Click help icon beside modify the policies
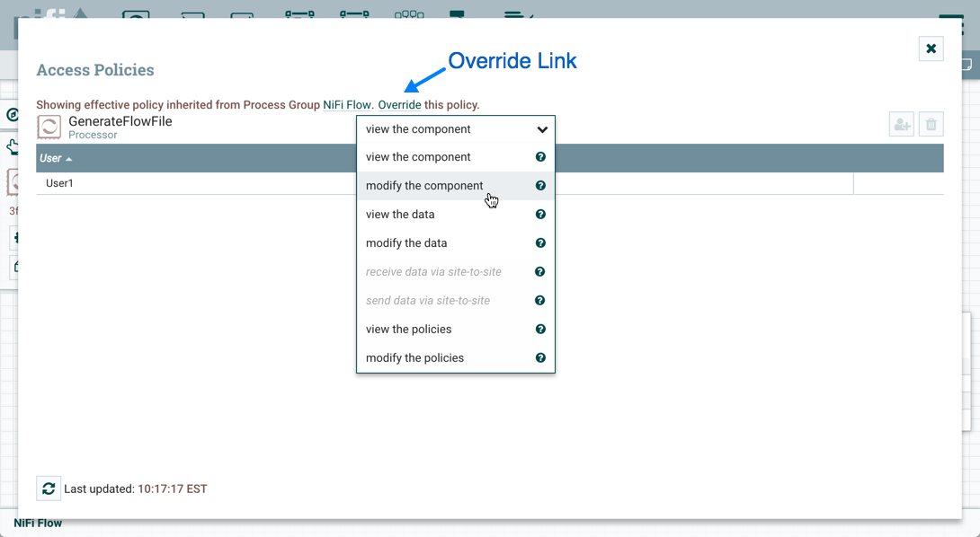 (540, 358)
